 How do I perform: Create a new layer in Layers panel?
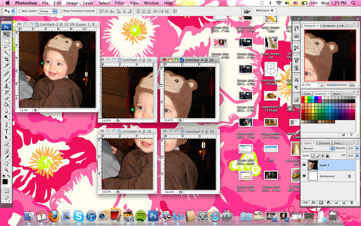[344, 202]
